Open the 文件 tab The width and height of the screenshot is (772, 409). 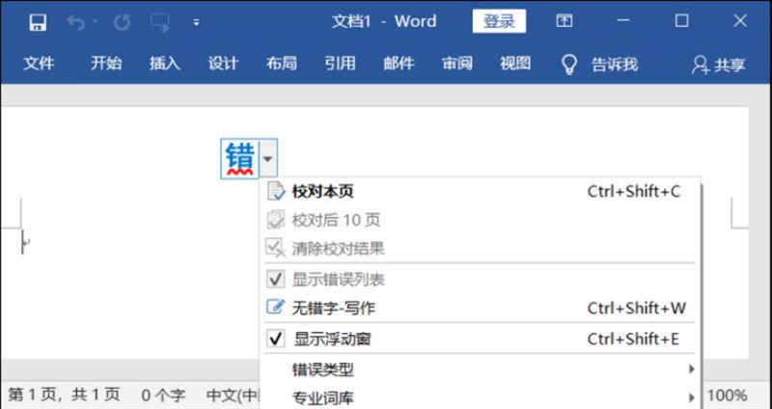(x=39, y=64)
